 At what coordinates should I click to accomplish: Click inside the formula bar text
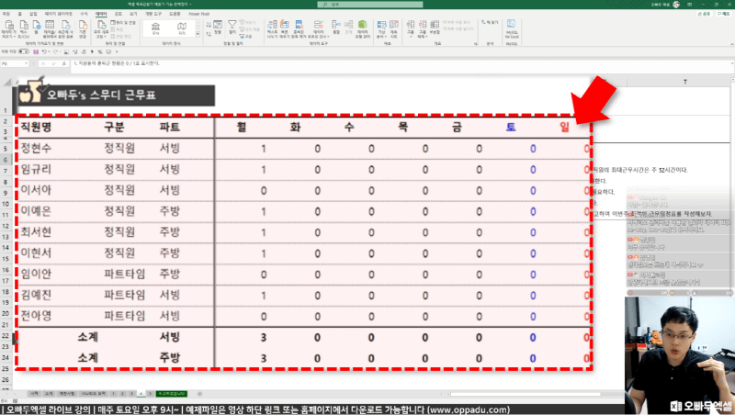117,63
